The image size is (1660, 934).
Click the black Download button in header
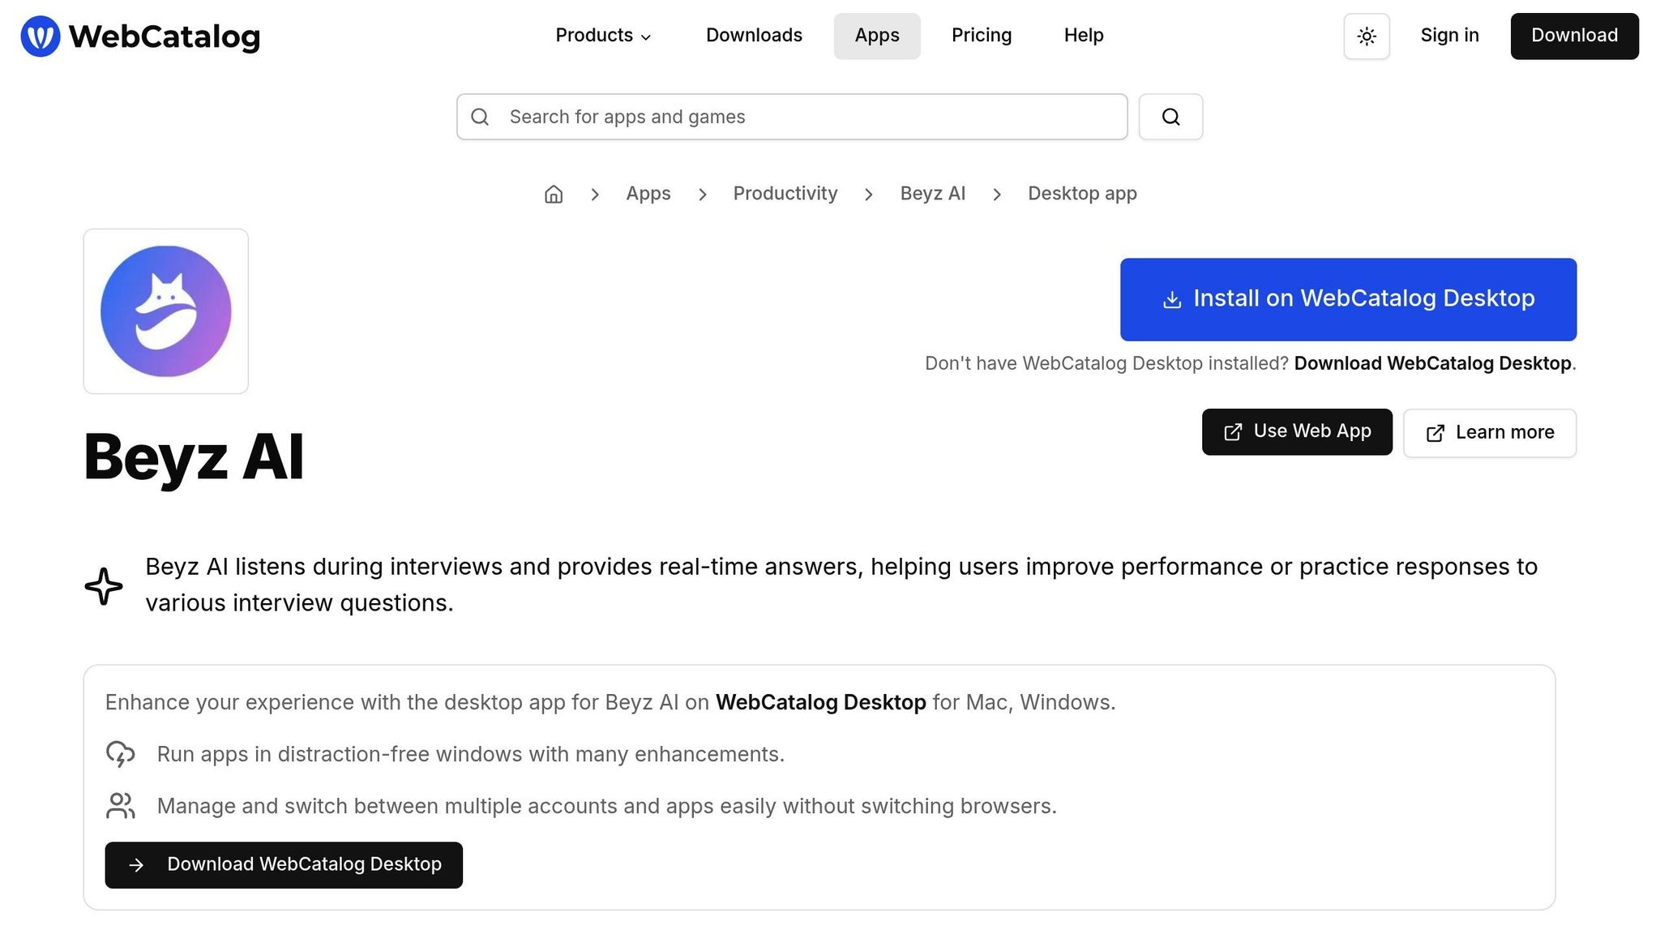coord(1574,36)
